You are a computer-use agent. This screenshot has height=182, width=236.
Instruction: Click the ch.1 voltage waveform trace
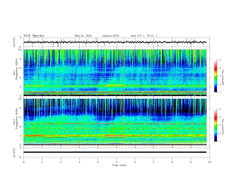pos(115,42)
